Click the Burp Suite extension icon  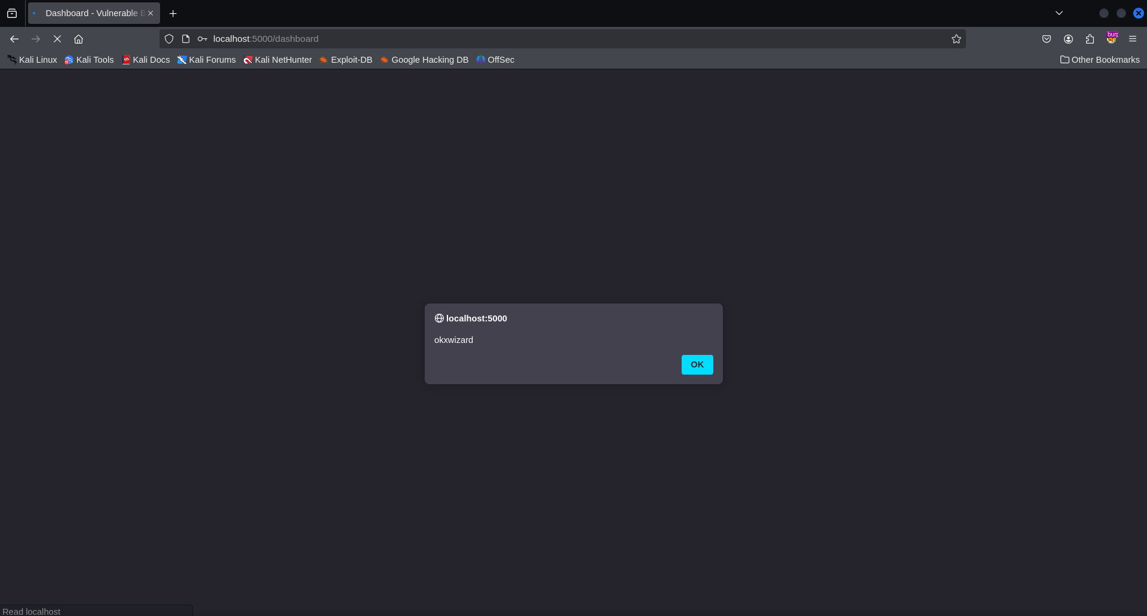pyautogui.click(x=1112, y=38)
